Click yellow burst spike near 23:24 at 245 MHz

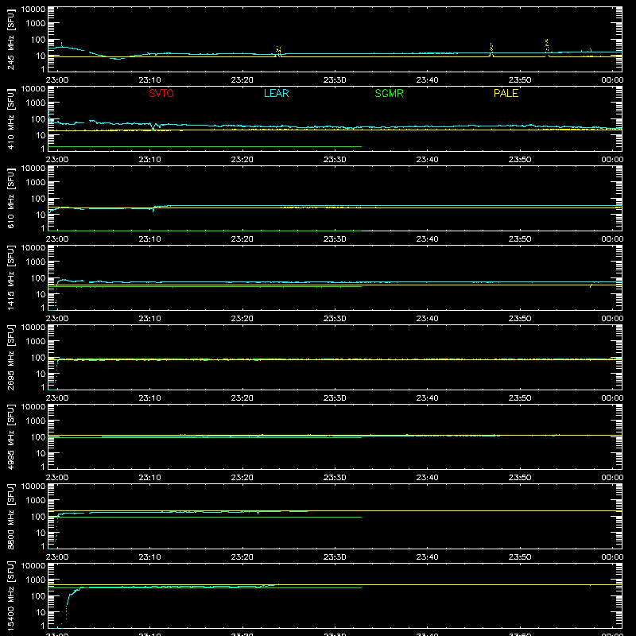pyautogui.click(x=278, y=52)
